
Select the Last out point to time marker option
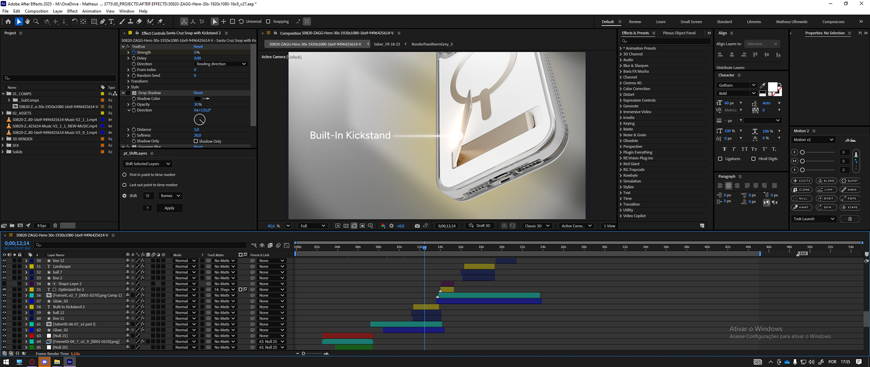point(125,185)
